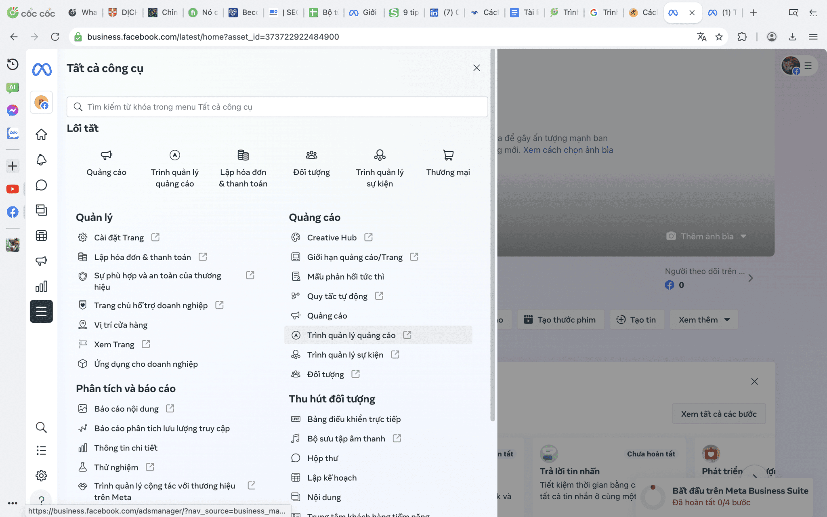Image resolution: width=827 pixels, height=517 pixels.
Task: Open settings gear in sidebar
Action: pos(41,475)
